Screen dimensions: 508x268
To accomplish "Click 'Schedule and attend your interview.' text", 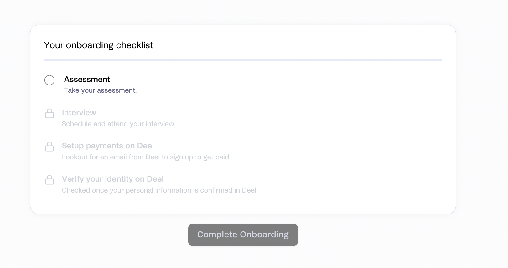I will pos(119,124).
